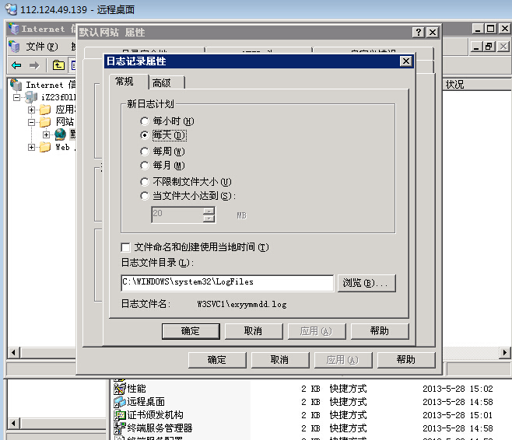
Task: Collapse the 网站 tree node
Action: tap(32, 122)
